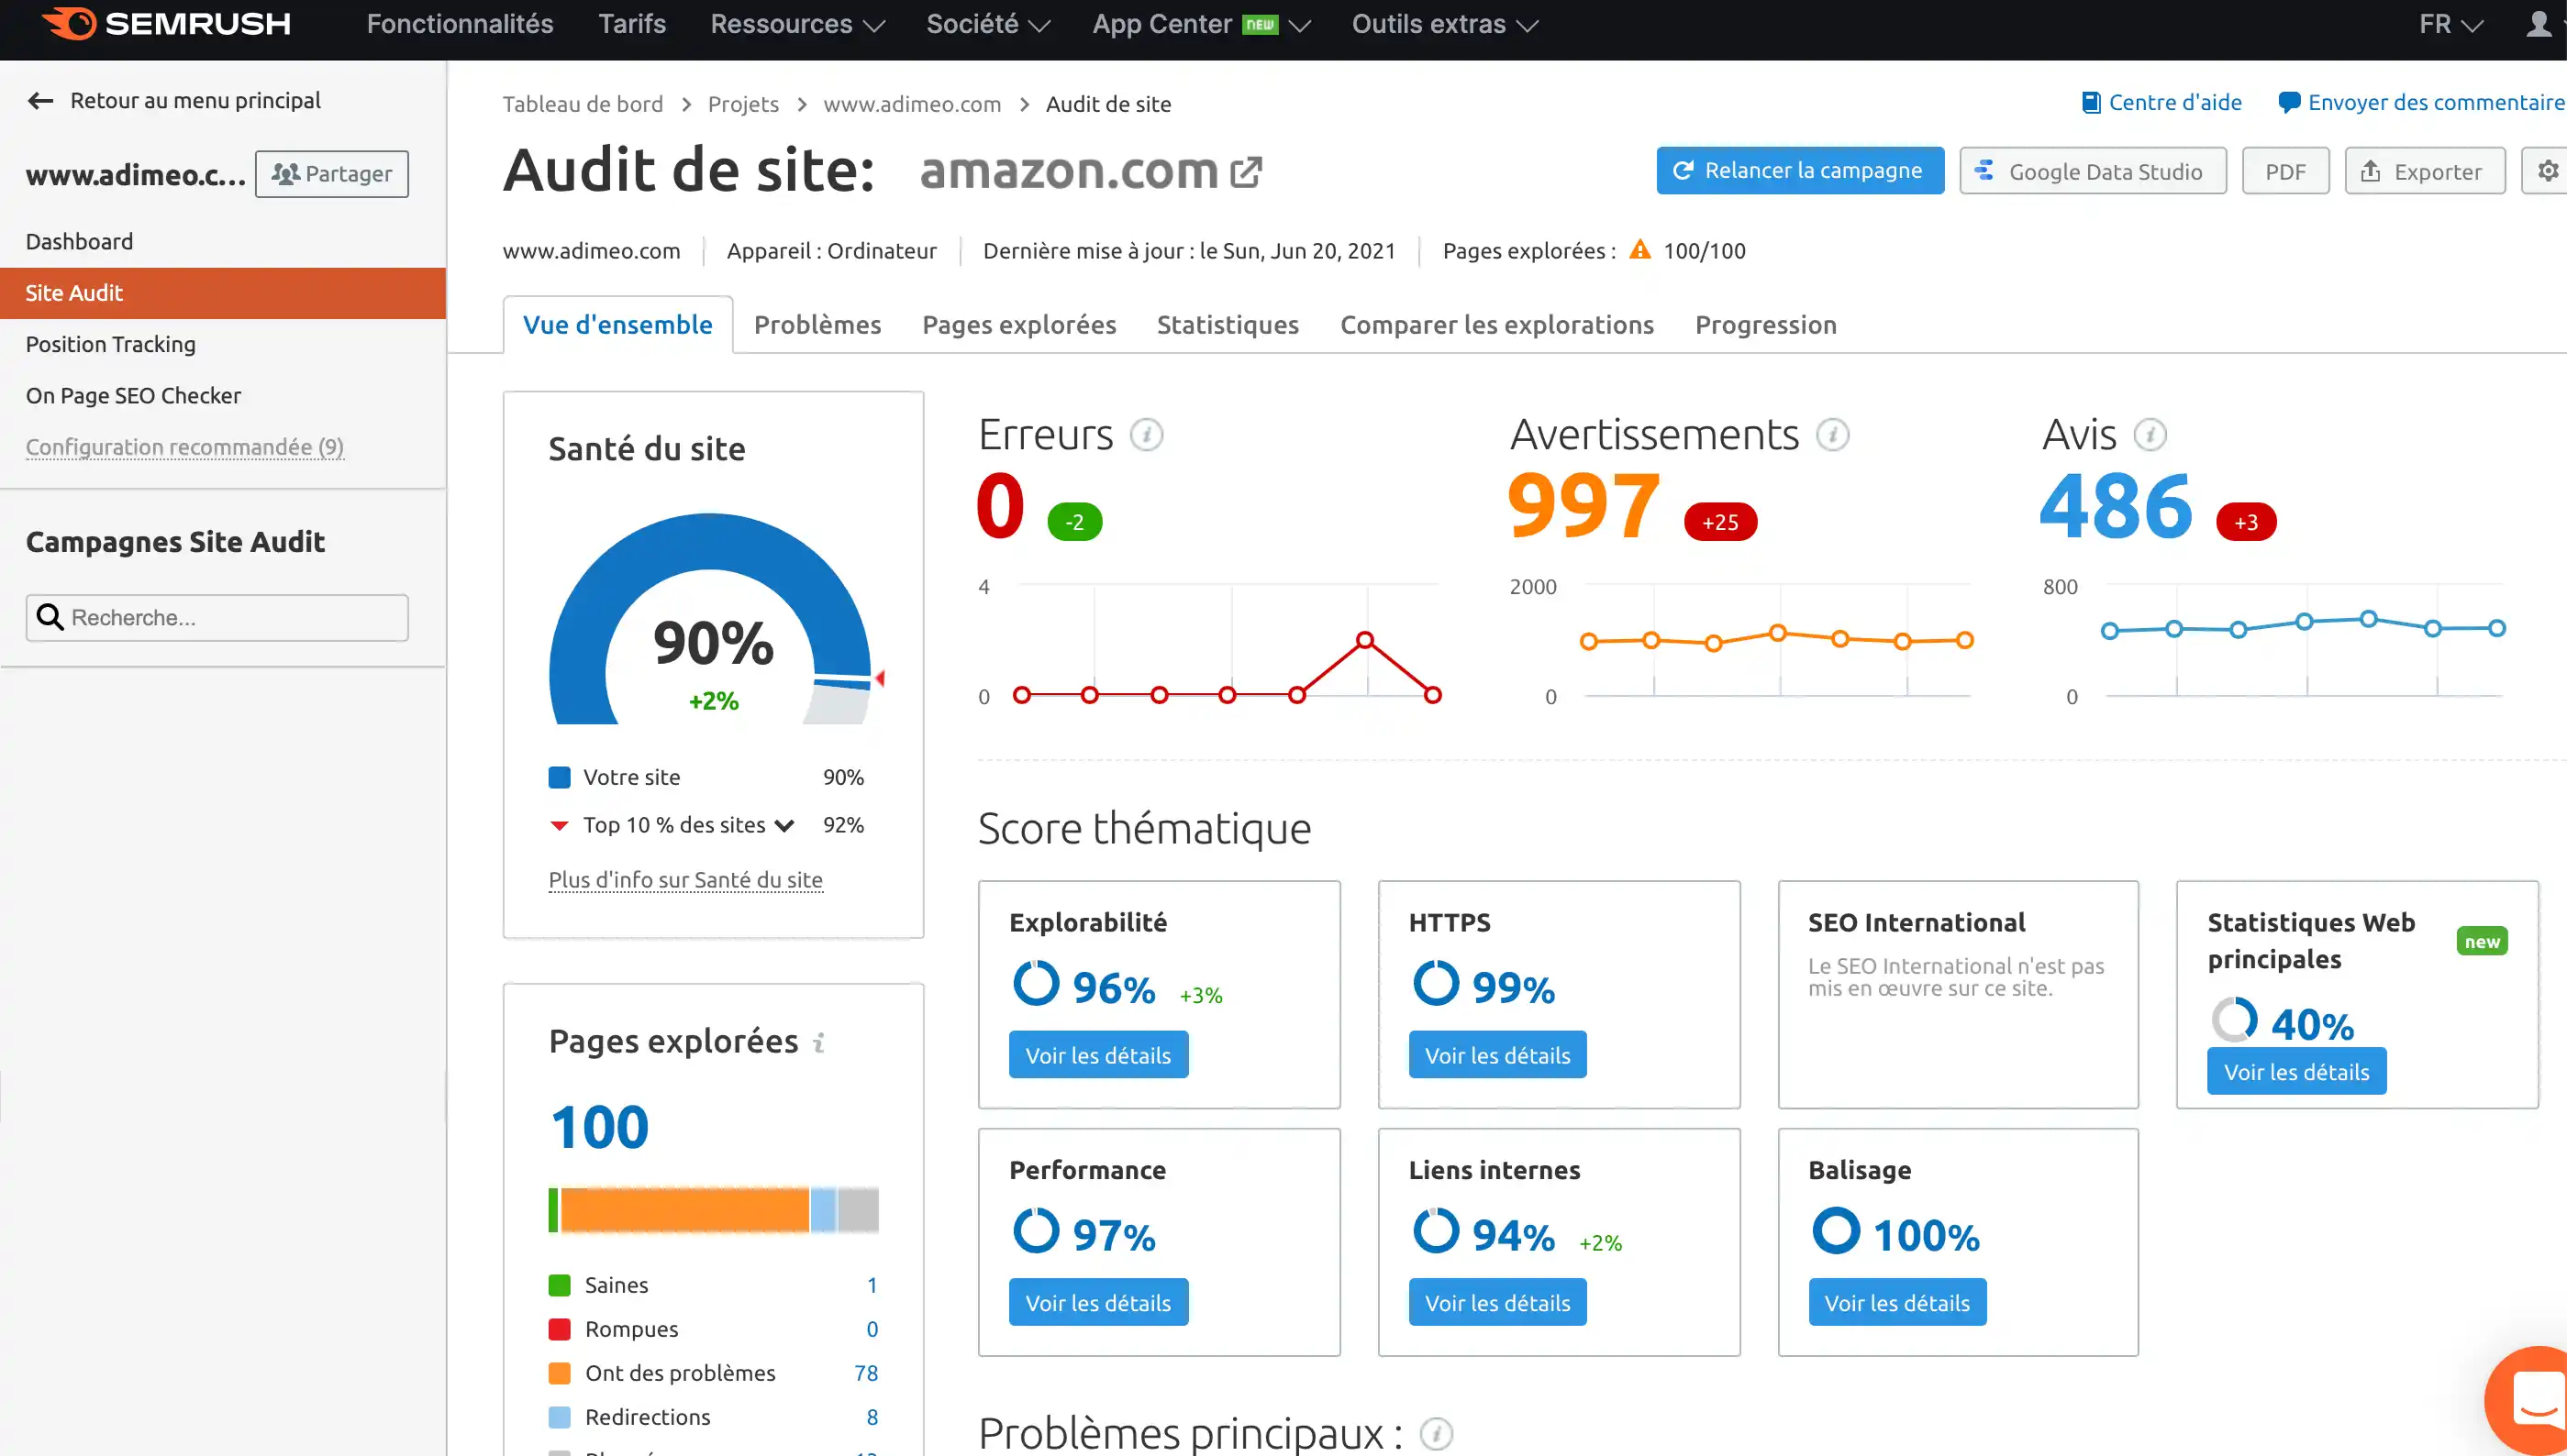2567x1456 pixels.
Task: Click the PDF button
Action: pos(2285,171)
